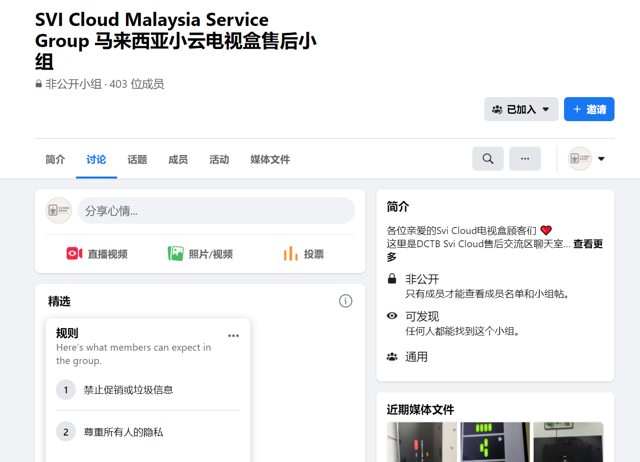This screenshot has height=462, width=640.
Task: Click the profile avatar beside the 分享心情 box
Action: 59,210
